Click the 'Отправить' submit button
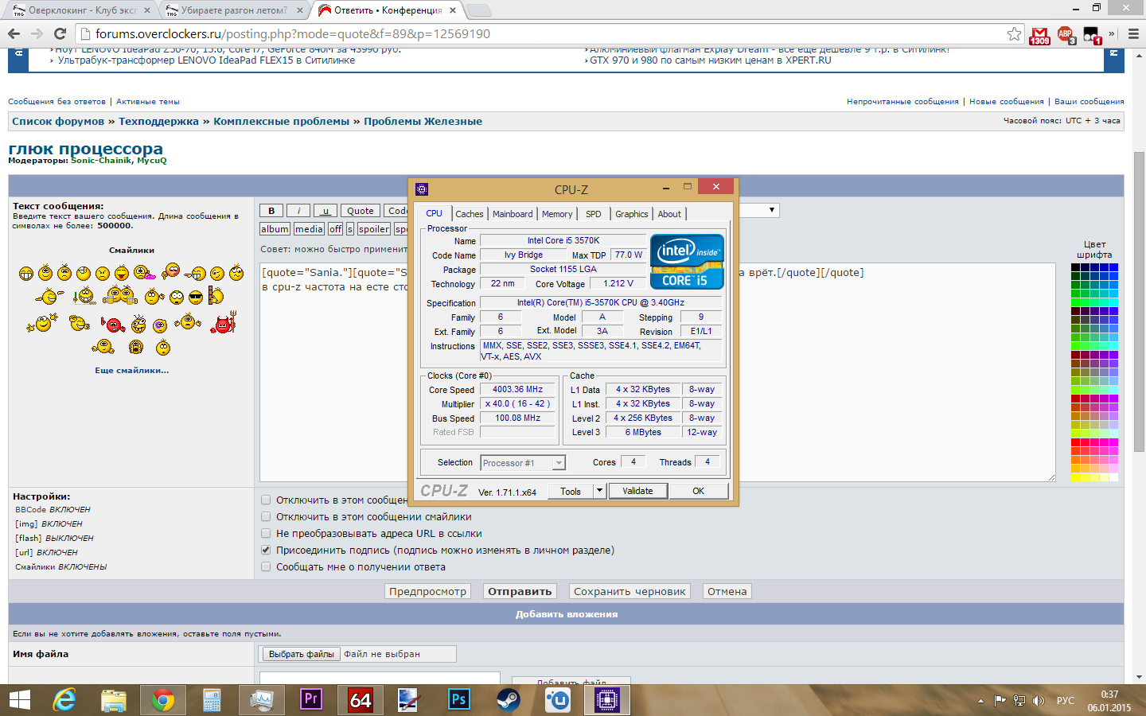The image size is (1146, 716). tap(520, 591)
